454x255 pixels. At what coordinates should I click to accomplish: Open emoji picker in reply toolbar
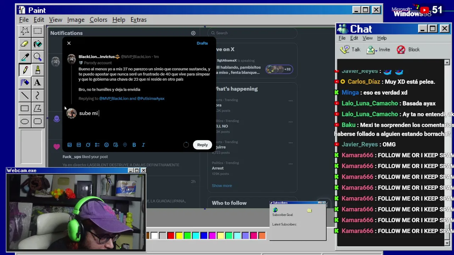click(x=106, y=145)
